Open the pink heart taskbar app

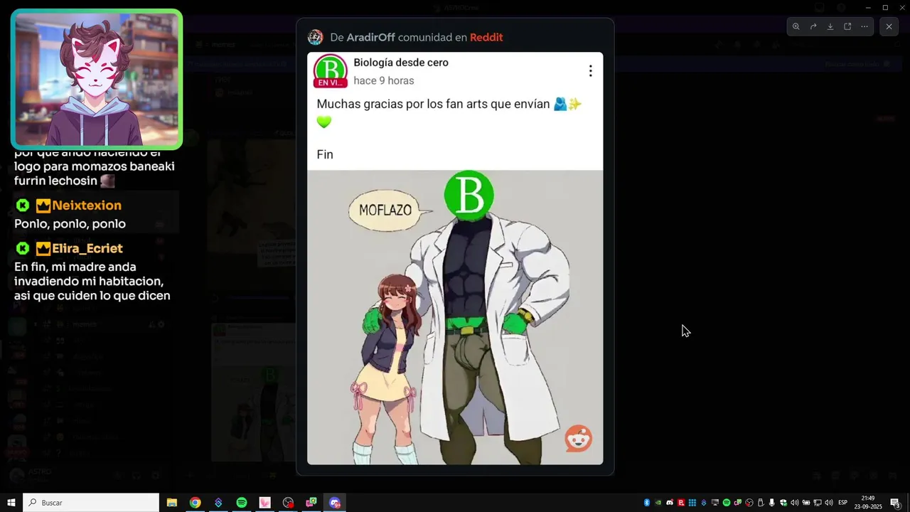click(x=264, y=503)
